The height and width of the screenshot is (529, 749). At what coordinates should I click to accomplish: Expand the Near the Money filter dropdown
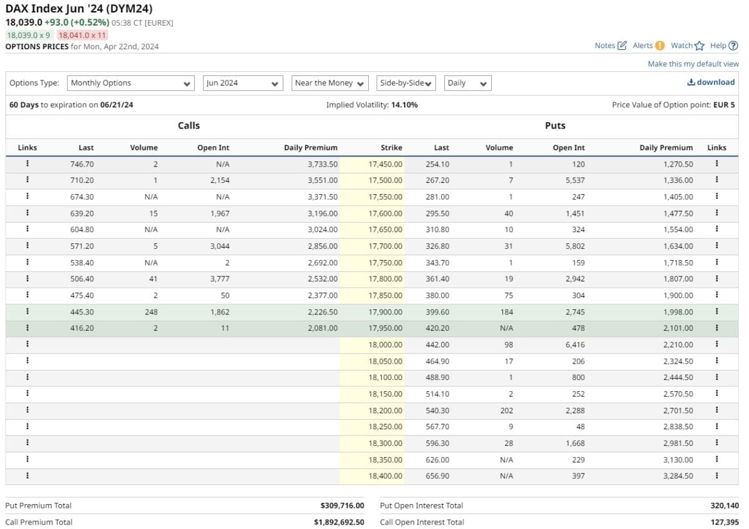tap(330, 82)
